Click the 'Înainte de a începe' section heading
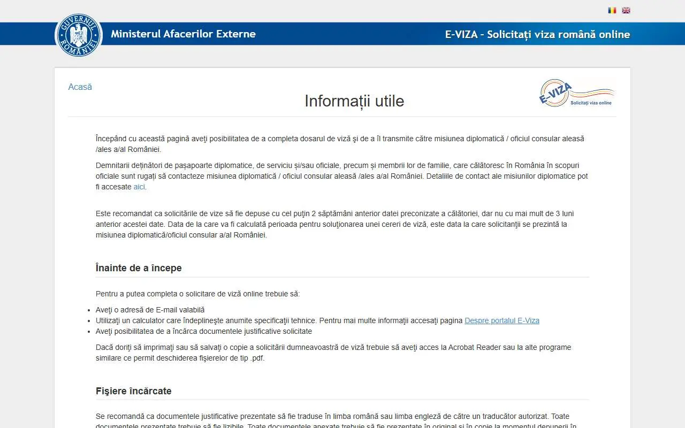Image resolution: width=685 pixels, height=428 pixels. click(x=139, y=268)
